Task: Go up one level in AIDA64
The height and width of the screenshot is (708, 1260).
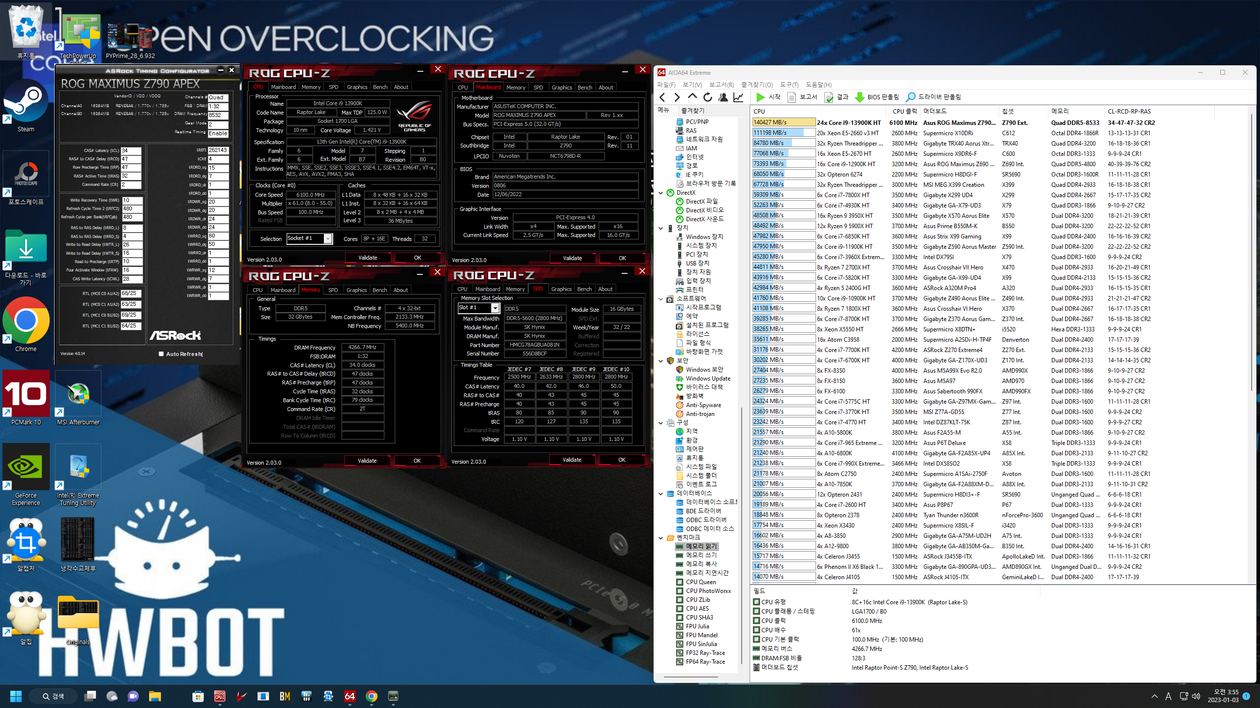Action: 693,97
